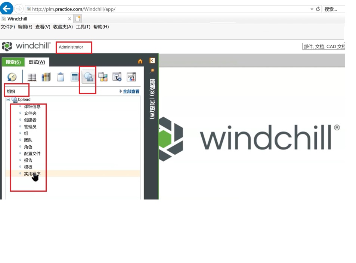Open 创建者 under bplead
This screenshot has height=263, width=356.
[x=30, y=120]
